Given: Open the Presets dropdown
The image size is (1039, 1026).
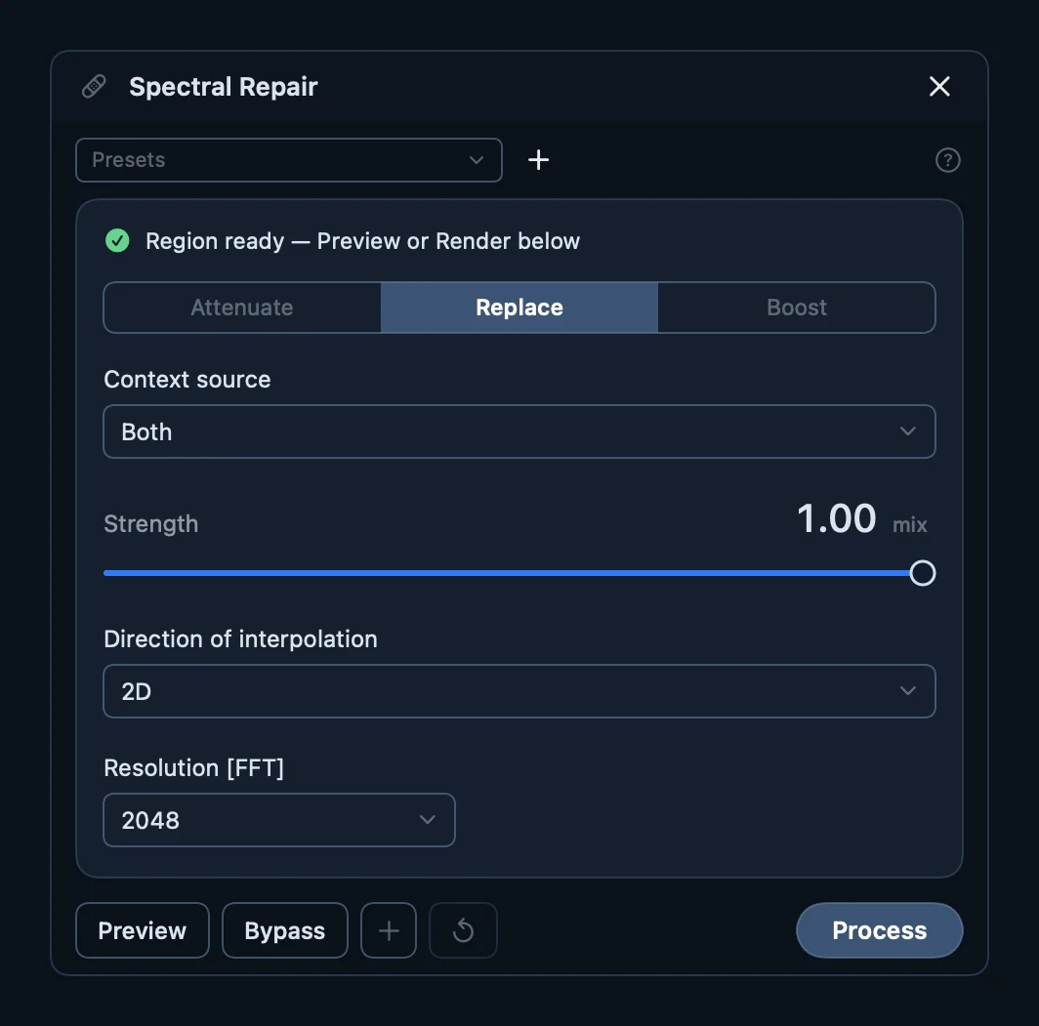Looking at the screenshot, I should coord(289,160).
